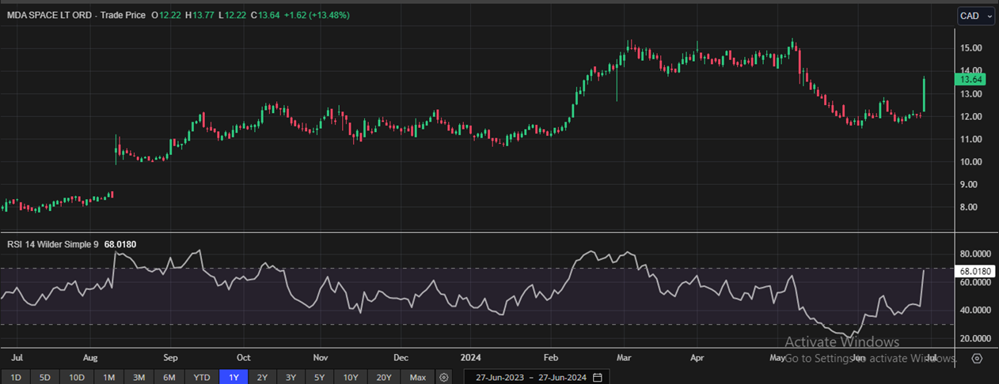The image size is (999, 384).
Task: Switch to 10D time range
Action: 76,377
